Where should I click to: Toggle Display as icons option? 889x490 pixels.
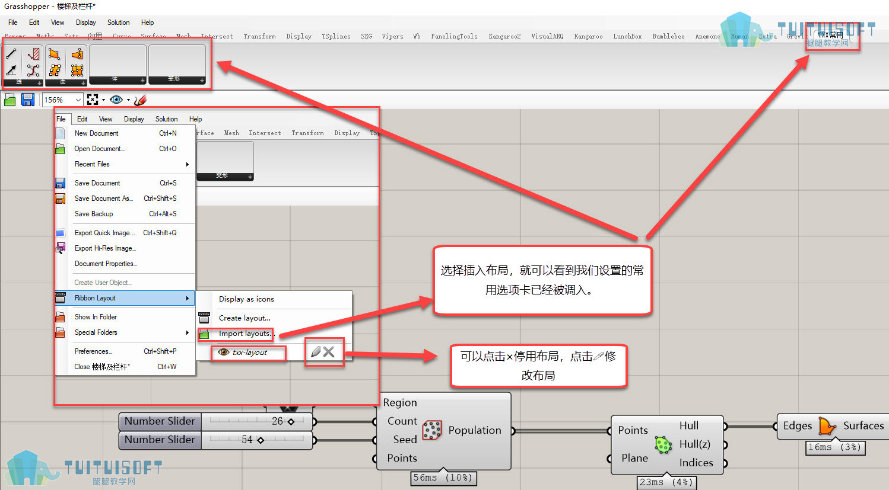tap(246, 299)
